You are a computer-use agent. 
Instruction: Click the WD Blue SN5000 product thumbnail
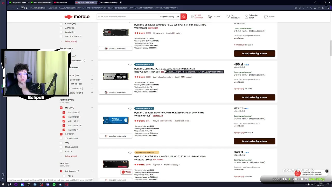116,120
